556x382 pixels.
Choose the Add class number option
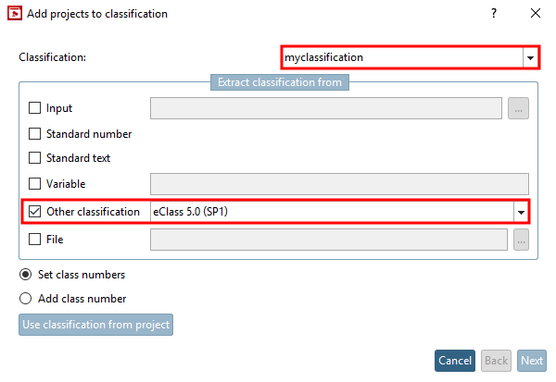(x=25, y=299)
